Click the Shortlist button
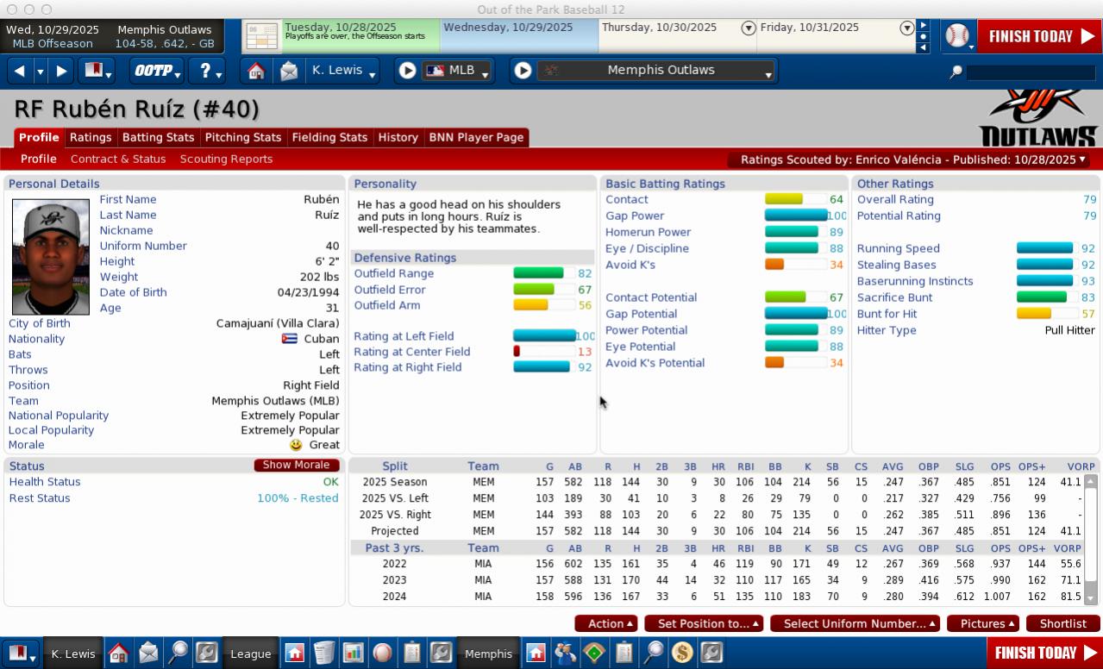 click(1063, 623)
